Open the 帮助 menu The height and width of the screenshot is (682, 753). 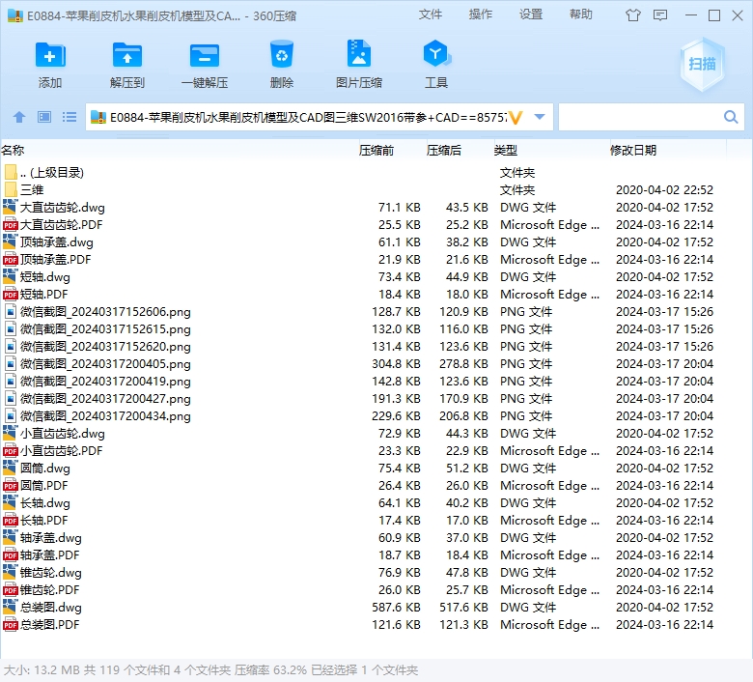(581, 14)
